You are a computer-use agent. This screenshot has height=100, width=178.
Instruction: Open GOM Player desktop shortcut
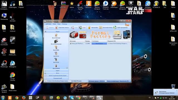[x=114, y=4]
